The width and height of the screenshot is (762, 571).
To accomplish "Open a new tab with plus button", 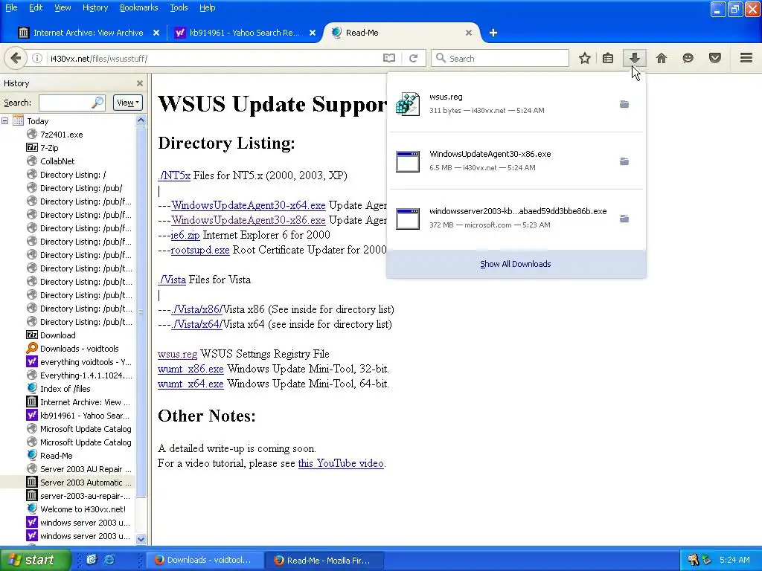I will pos(493,33).
